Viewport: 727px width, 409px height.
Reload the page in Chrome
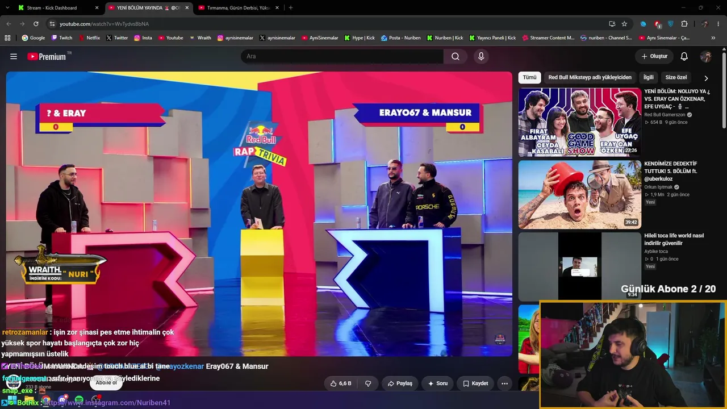point(36,24)
